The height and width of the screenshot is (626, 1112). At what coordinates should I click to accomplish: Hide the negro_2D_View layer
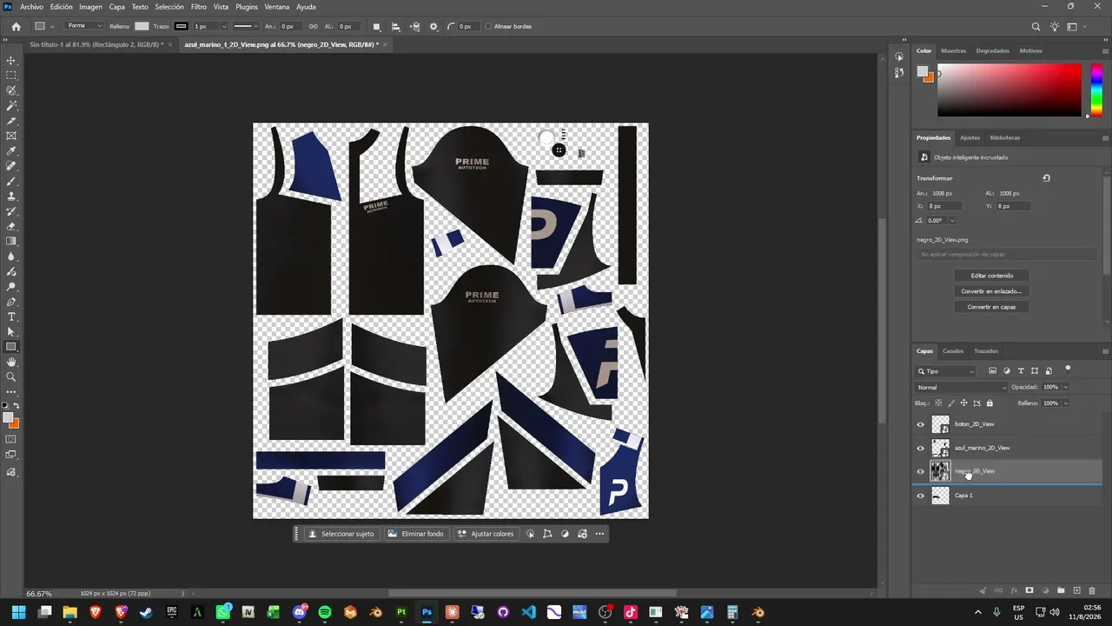(x=921, y=471)
